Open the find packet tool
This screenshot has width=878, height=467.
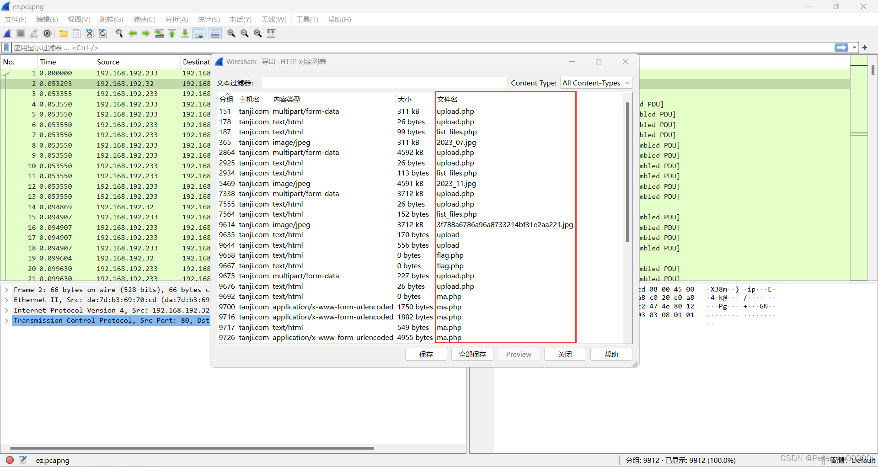pyautogui.click(x=119, y=33)
